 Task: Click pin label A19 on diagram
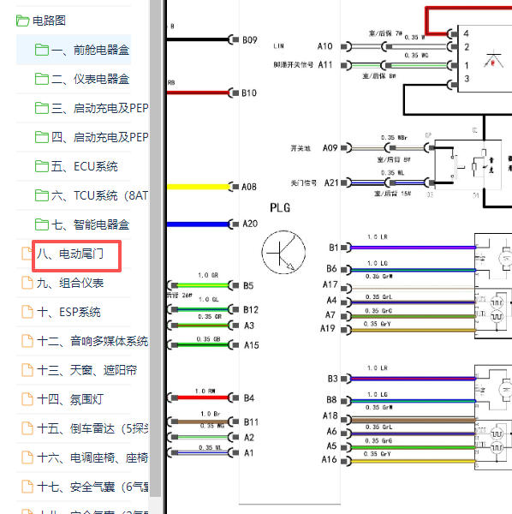click(x=328, y=328)
